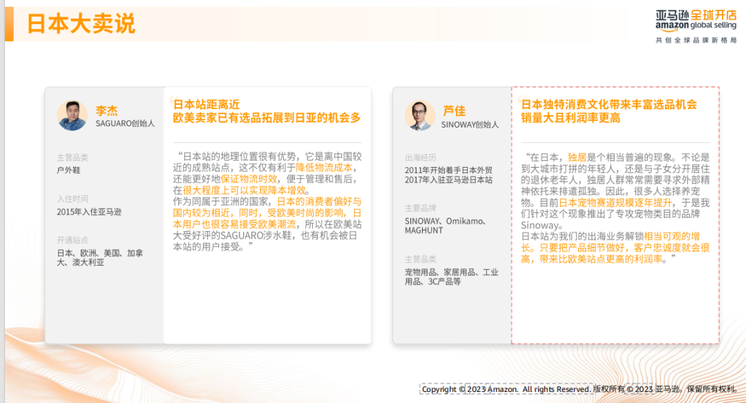746x403 pixels.
Task: Click the Amazon Global Selling logo
Action: click(696, 21)
